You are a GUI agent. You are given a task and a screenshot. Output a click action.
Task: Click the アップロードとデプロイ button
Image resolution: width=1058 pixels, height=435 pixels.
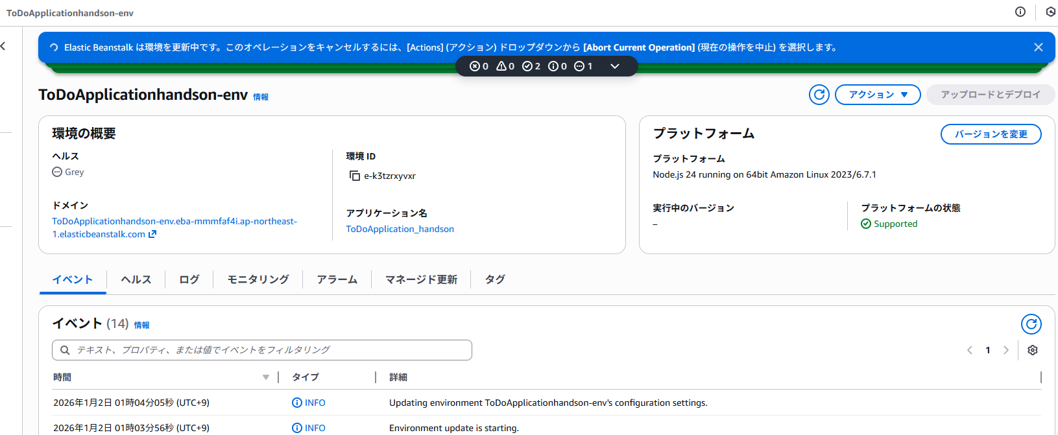tap(991, 95)
